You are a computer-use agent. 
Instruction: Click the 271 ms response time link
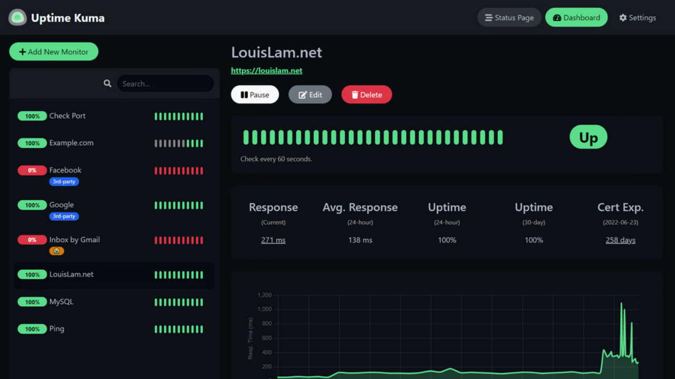coord(273,240)
